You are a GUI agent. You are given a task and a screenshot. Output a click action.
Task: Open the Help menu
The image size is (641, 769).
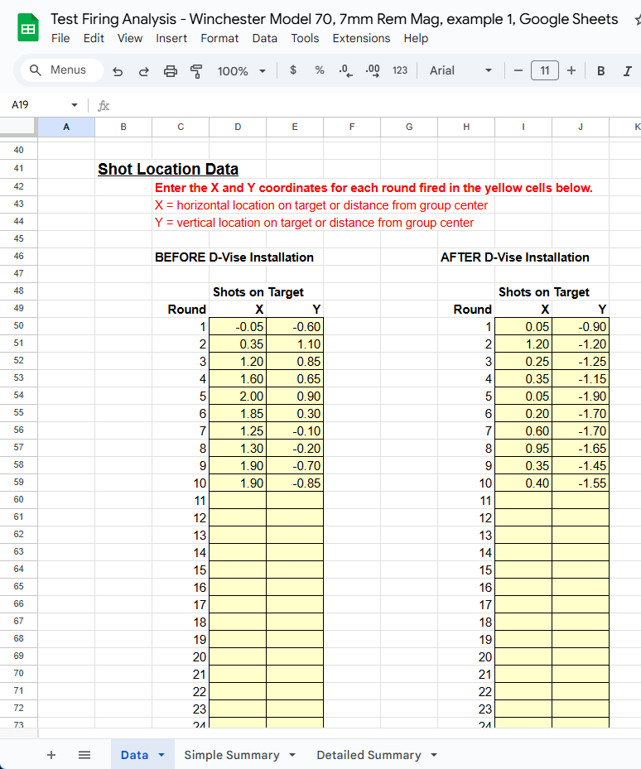pyautogui.click(x=416, y=38)
